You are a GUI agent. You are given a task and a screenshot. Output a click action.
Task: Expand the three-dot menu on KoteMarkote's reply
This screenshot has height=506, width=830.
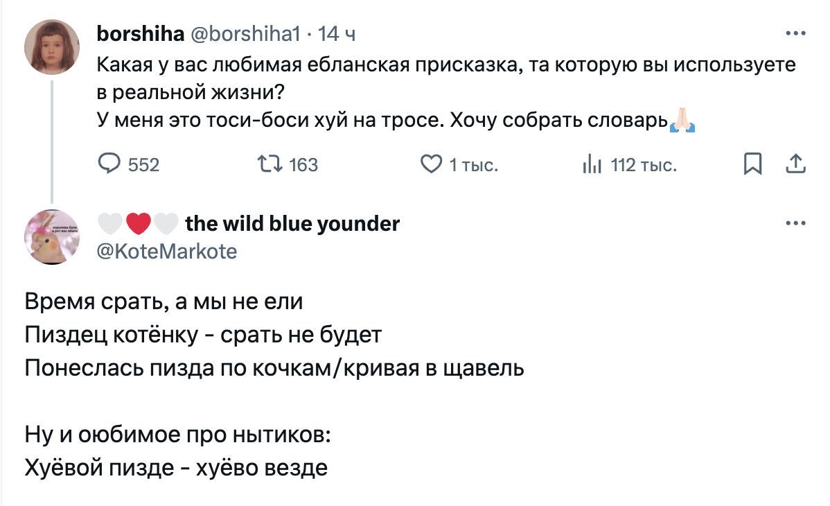[796, 223]
